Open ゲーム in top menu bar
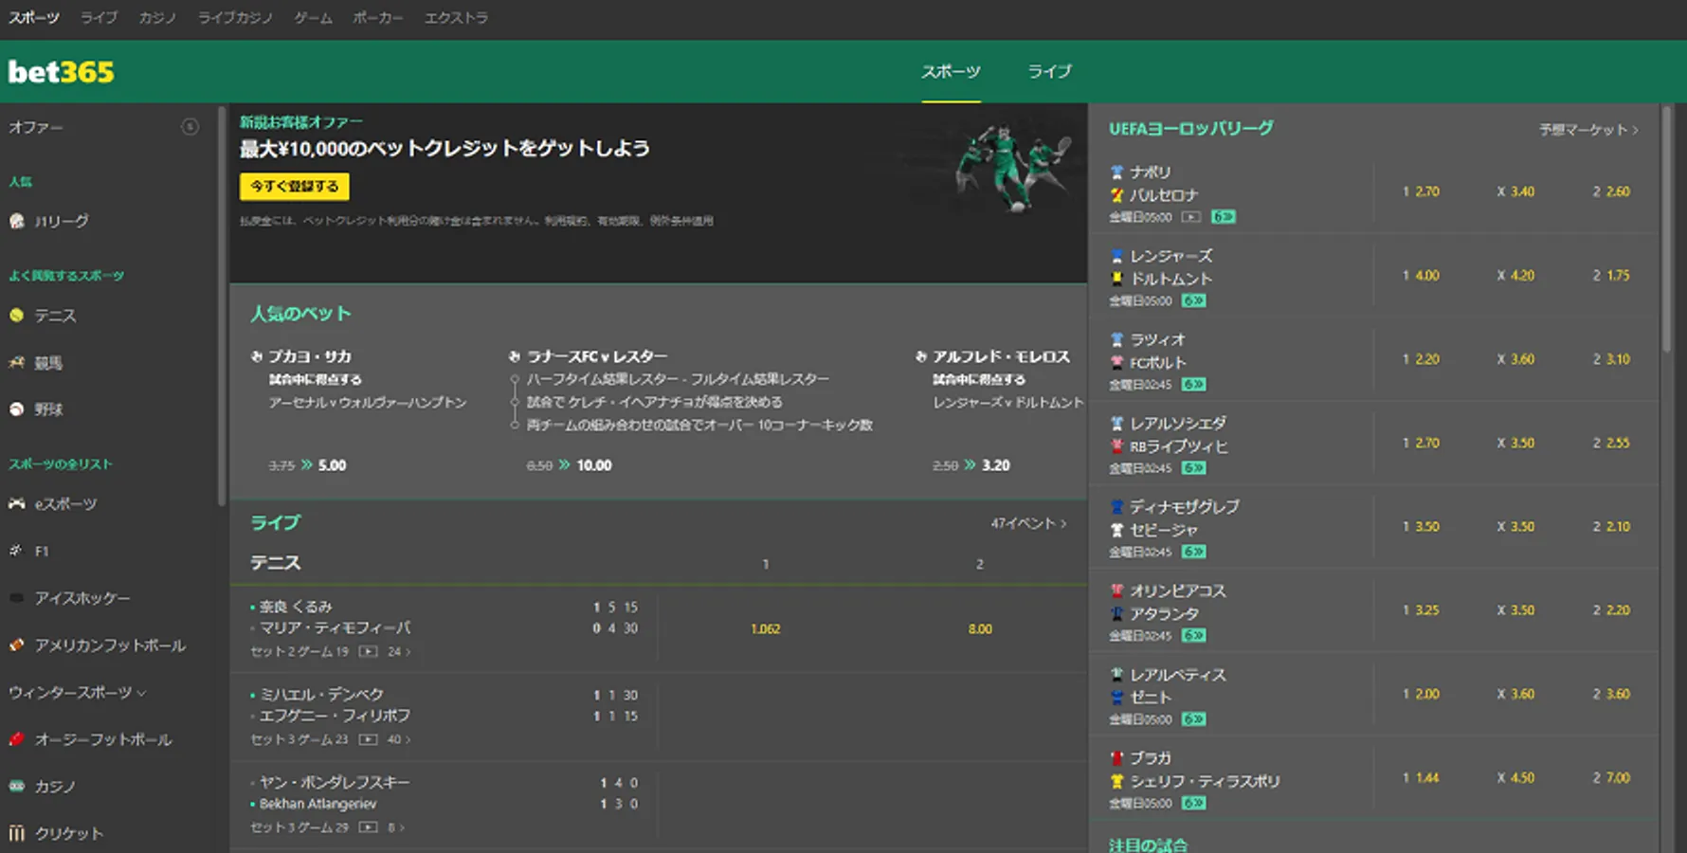The height and width of the screenshot is (853, 1687). point(313,18)
